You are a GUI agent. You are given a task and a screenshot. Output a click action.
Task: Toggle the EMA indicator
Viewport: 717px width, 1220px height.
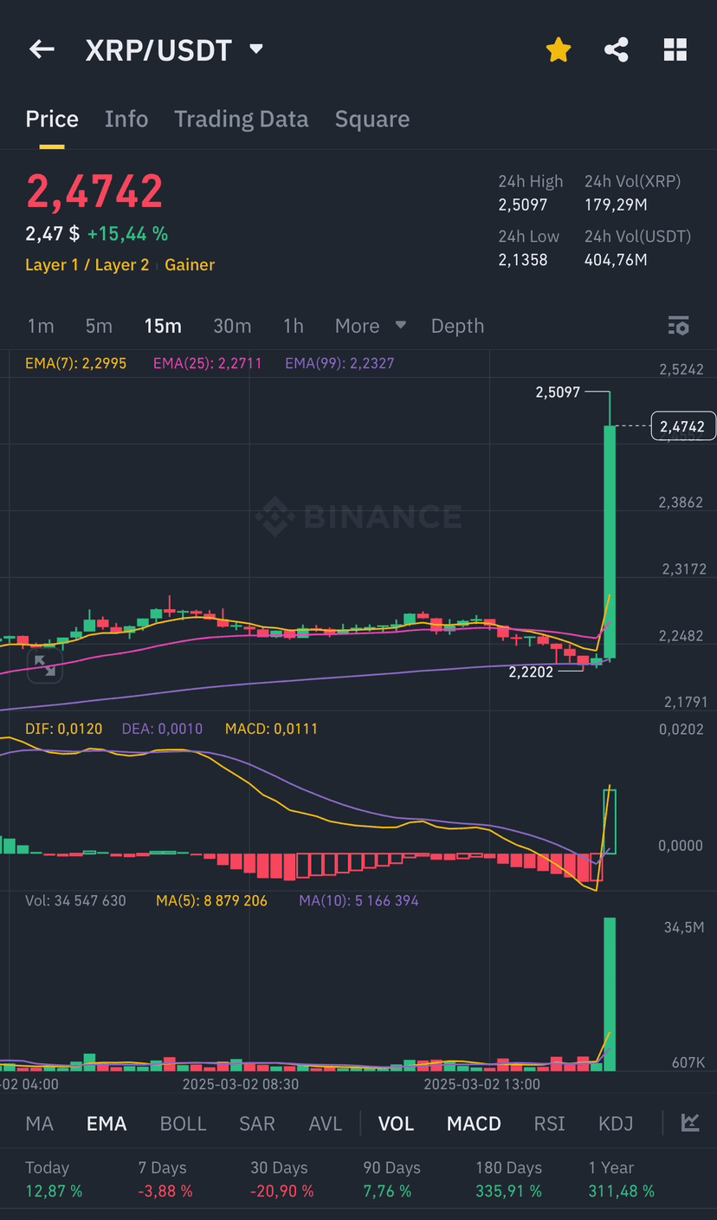coord(107,1124)
